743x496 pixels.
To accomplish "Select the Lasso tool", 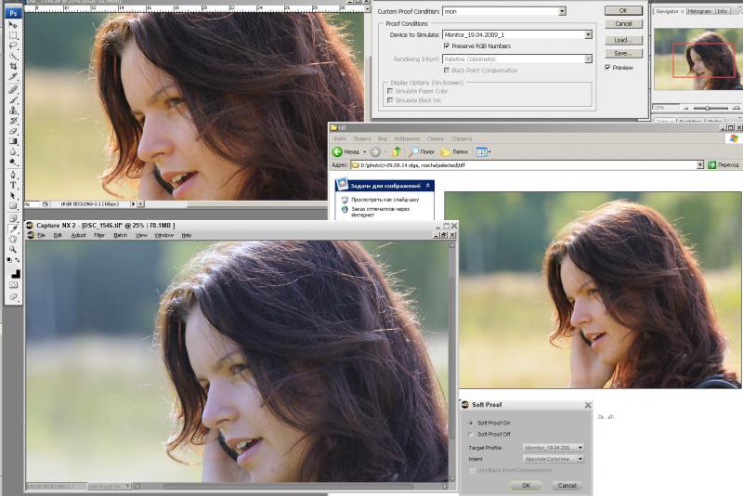I will [x=13, y=46].
